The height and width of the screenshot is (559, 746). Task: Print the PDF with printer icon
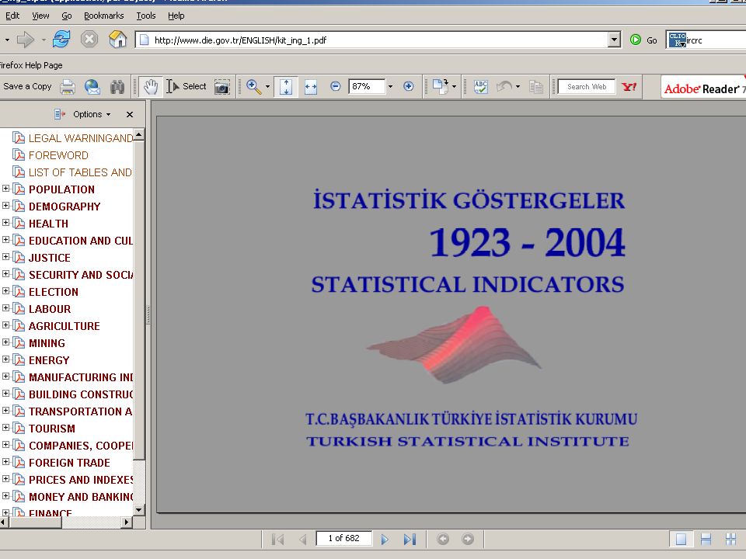[68, 87]
